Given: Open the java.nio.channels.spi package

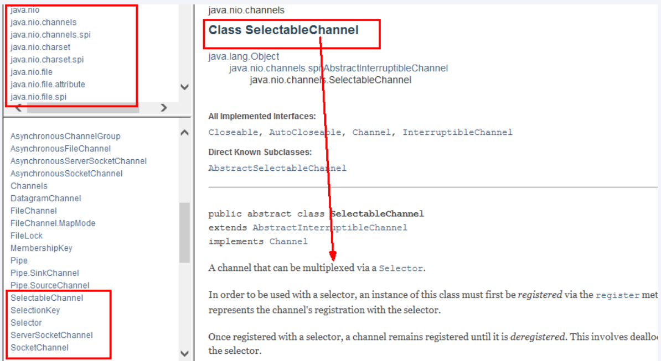Looking at the screenshot, I should pos(50,35).
